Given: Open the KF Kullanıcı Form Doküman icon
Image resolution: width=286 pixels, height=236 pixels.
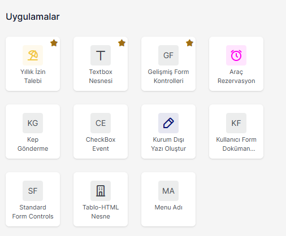Looking at the screenshot, I should click(236, 123).
